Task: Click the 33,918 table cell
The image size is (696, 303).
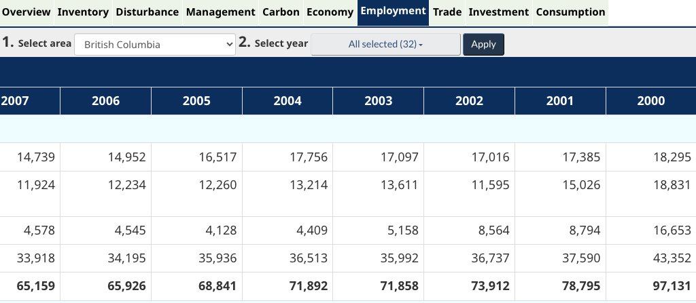Action: pyautogui.click(x=30, y=258)
